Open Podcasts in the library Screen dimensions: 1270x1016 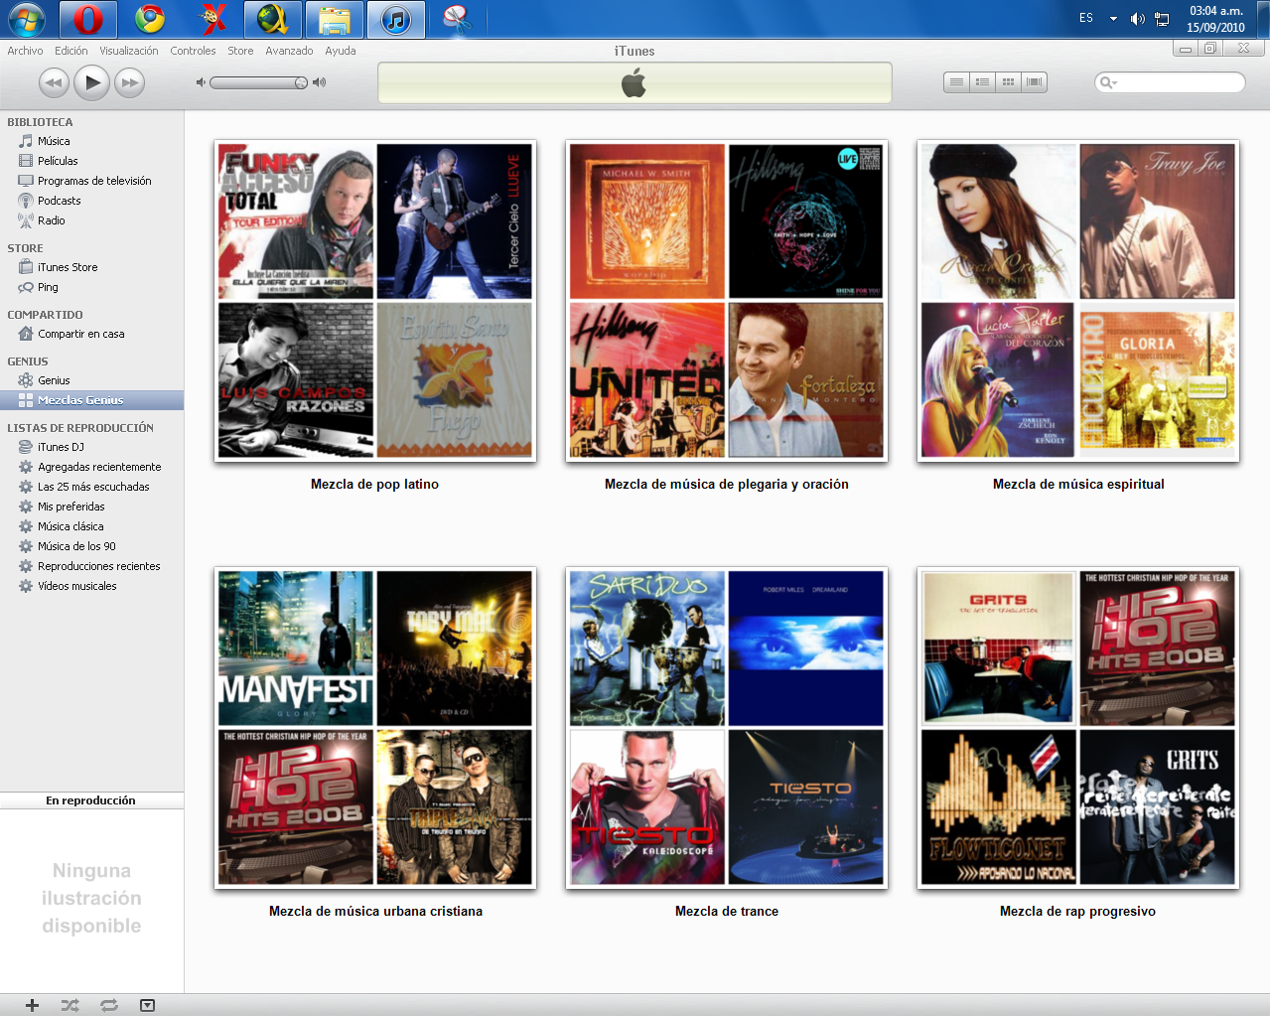[x=91, y=201]
